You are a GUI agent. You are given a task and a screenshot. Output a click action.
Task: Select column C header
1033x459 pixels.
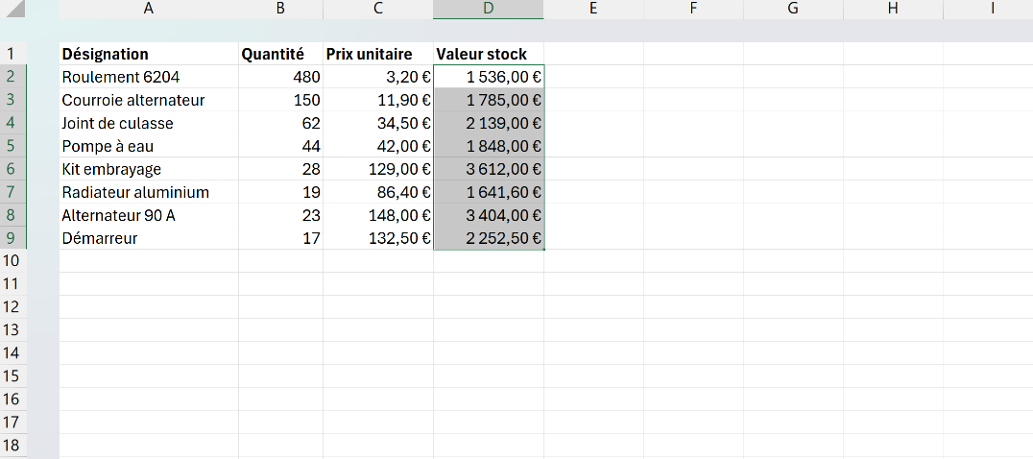378,9
